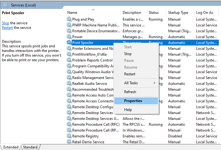
Task: Click the gear icon beside Plug and Play
Action: pos(69,19)
